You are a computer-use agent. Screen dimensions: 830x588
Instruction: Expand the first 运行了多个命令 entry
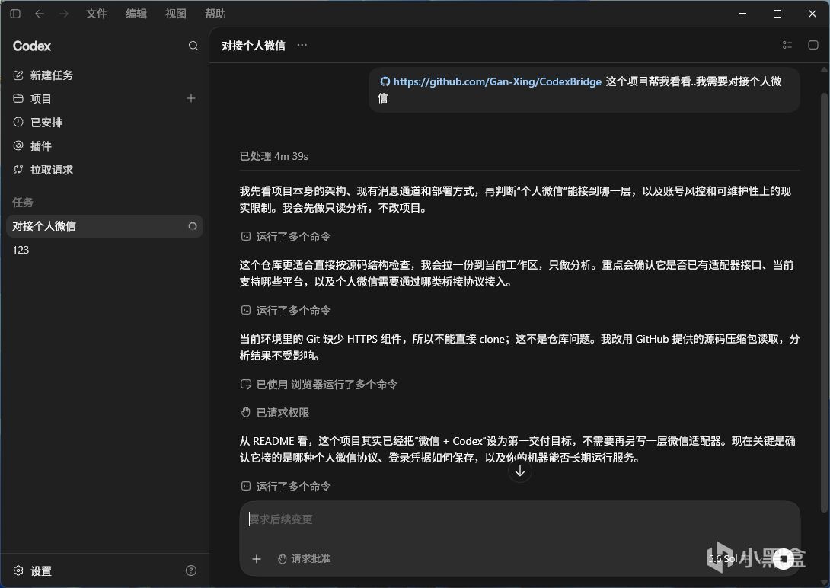[x=286, y=237]
